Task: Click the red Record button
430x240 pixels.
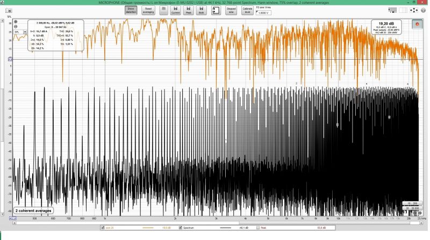Action: coord(417,25)
